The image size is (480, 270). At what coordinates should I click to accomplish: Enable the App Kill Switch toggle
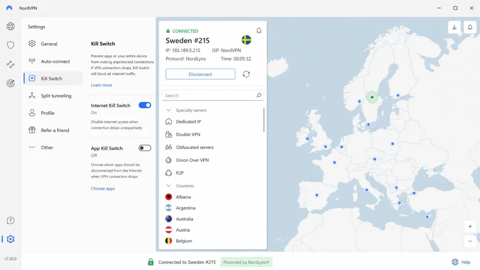click(145, 148)
